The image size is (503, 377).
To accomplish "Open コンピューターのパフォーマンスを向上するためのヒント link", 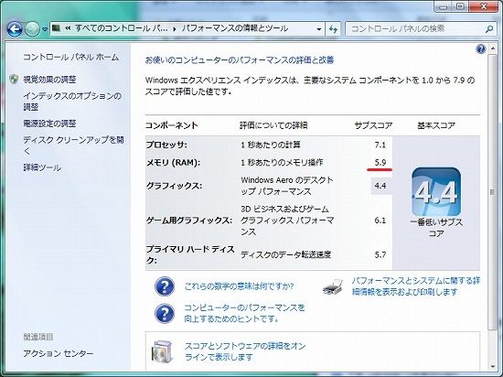I will click(x=244, y=313).
